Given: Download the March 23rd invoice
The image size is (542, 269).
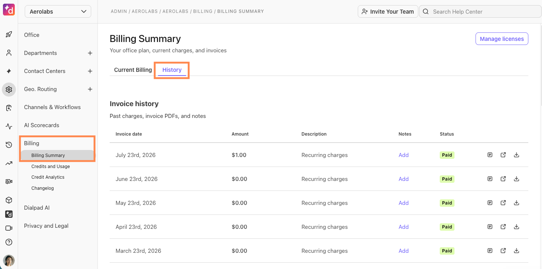Looking at the screenshot, I should coord(517,251).
